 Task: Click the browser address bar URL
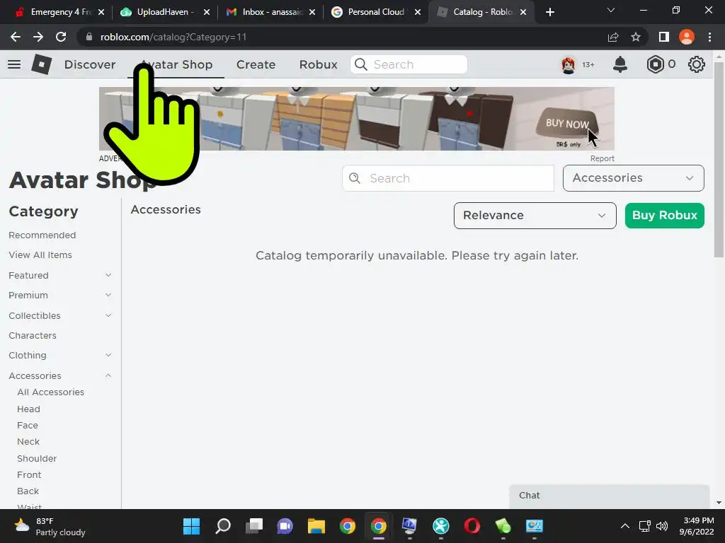tap(173, 37)
